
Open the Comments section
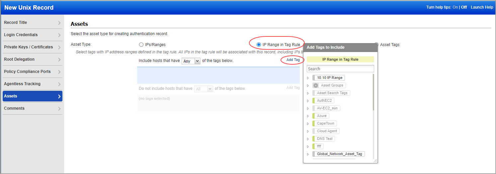click(x=33, y=108)
